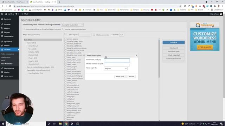Image resolution: width=225 pixels, height=126 pixels.
Task: Open the Apariencia sidebar menu
Action: pyautogui.click(x=8, y=42)
